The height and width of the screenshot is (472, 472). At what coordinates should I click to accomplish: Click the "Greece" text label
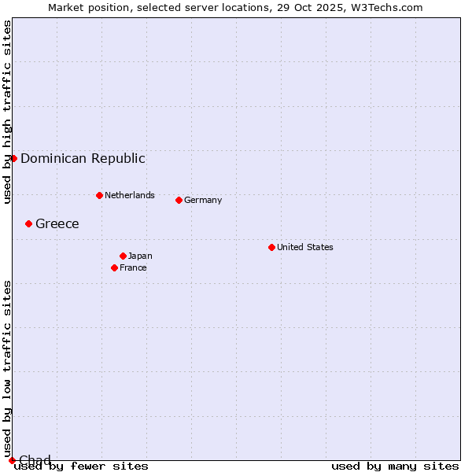[x=57, y=223]
